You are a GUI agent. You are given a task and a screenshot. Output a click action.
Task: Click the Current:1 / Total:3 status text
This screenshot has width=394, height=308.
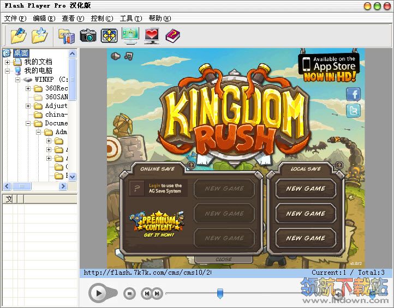click(348, 273)
